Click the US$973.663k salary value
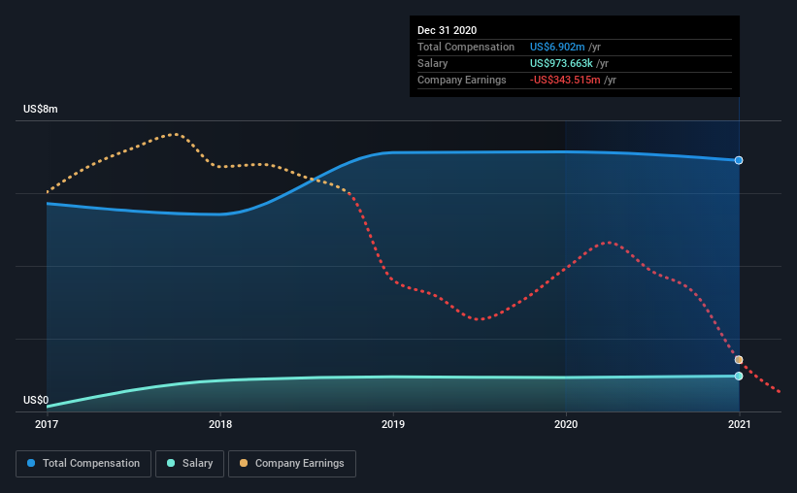 pos(561,63)
